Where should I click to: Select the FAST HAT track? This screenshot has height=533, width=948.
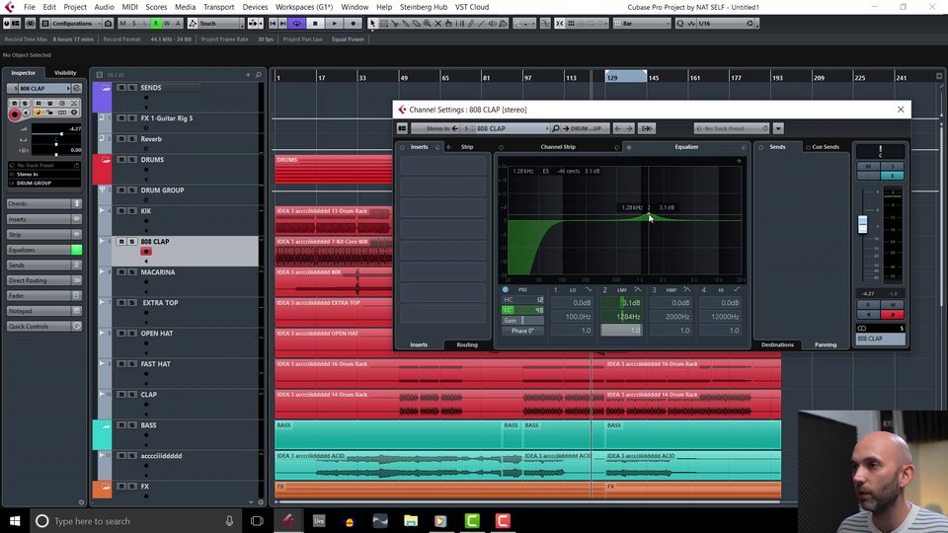coord(155,364)
